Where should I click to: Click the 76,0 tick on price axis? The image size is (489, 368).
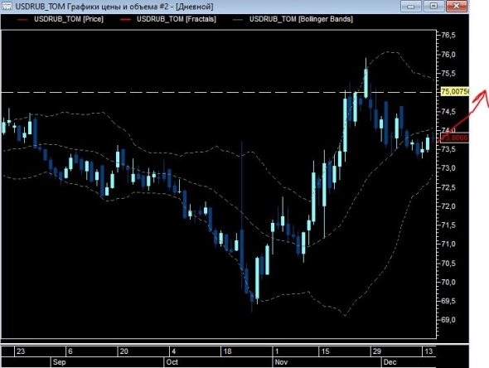tap(448, 54)
